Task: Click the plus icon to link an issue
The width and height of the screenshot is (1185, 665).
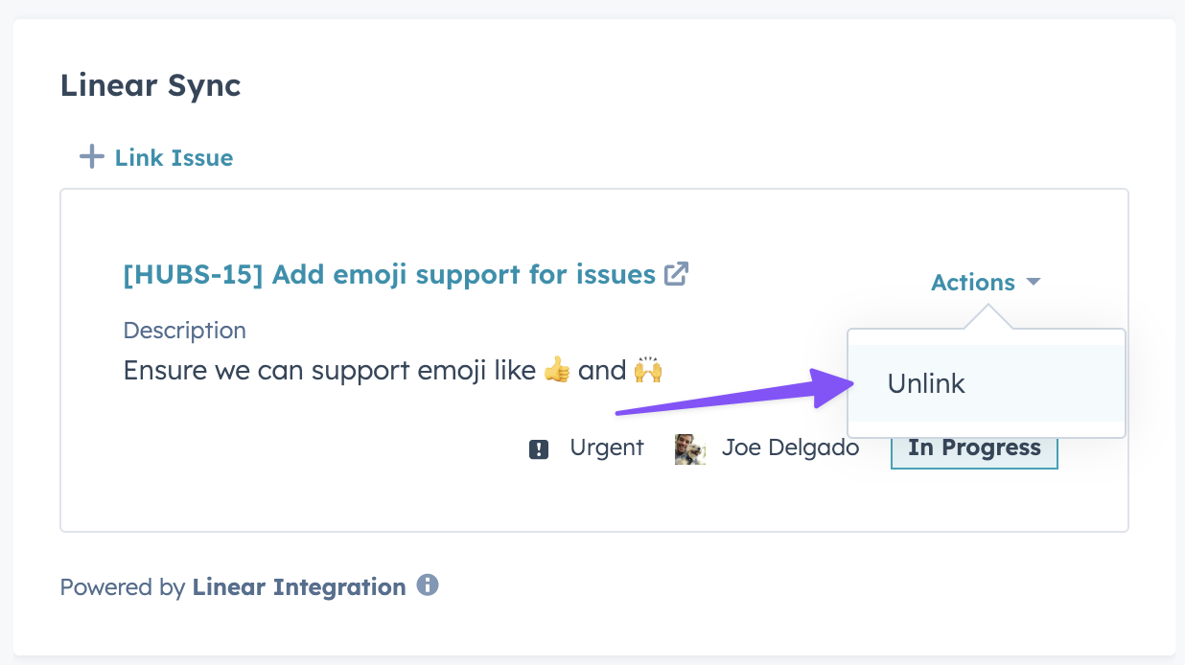Action: [x=90, y=156]
